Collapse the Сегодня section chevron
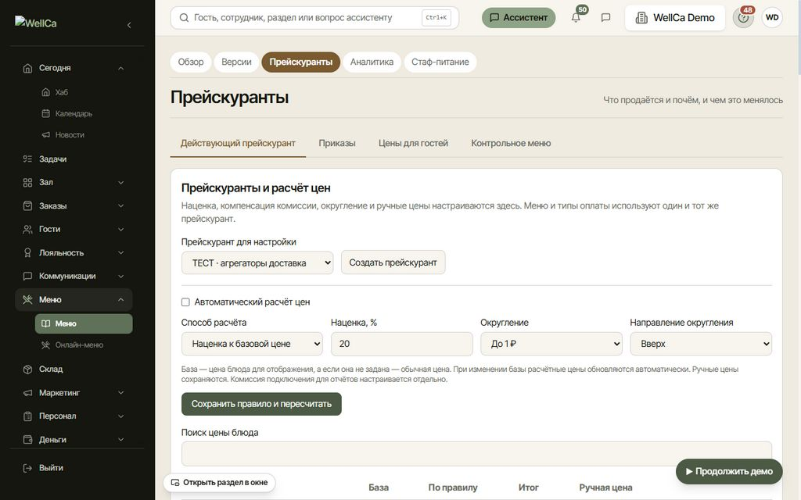This screenshot has height=500, width=801. pyautogui.click(x=121, y=68)
